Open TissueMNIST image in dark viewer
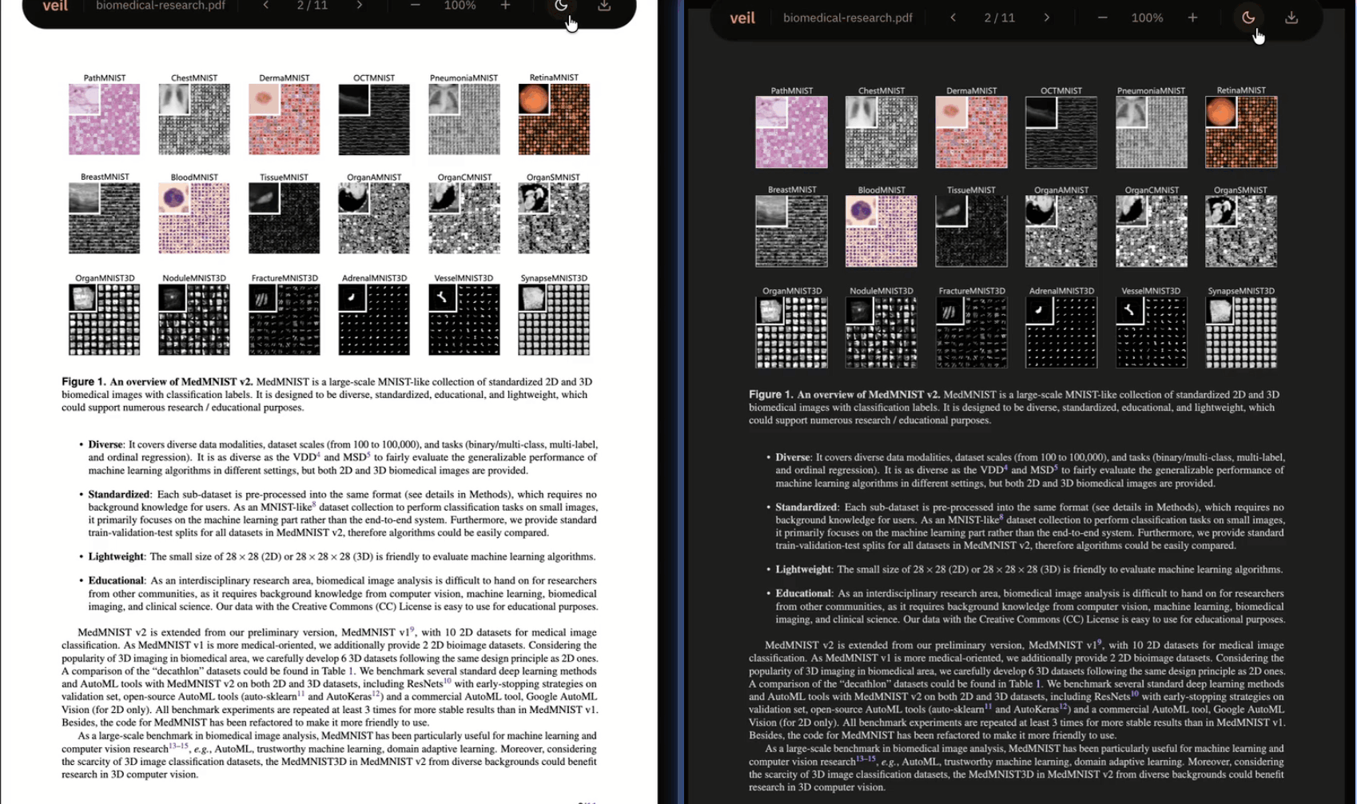The width and height of the screenshot is (1357, 804). pyautogui.click(x=971, y=231)
